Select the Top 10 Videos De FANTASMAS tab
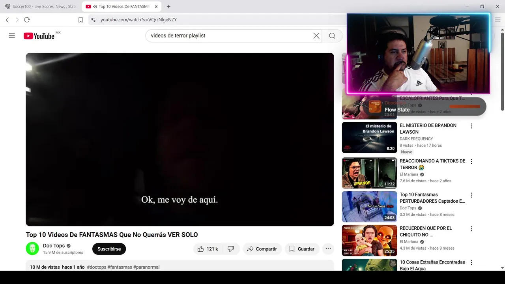The width and height of the screenshot is (505, 284). [122, 6]
